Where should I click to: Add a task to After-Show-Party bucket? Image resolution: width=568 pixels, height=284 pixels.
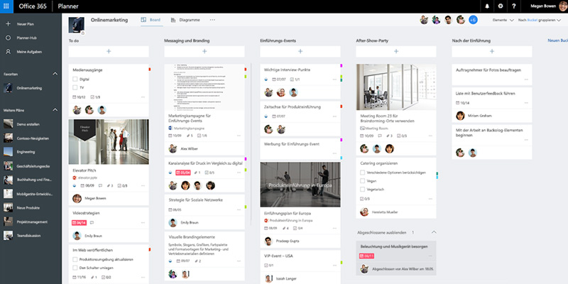396,51
